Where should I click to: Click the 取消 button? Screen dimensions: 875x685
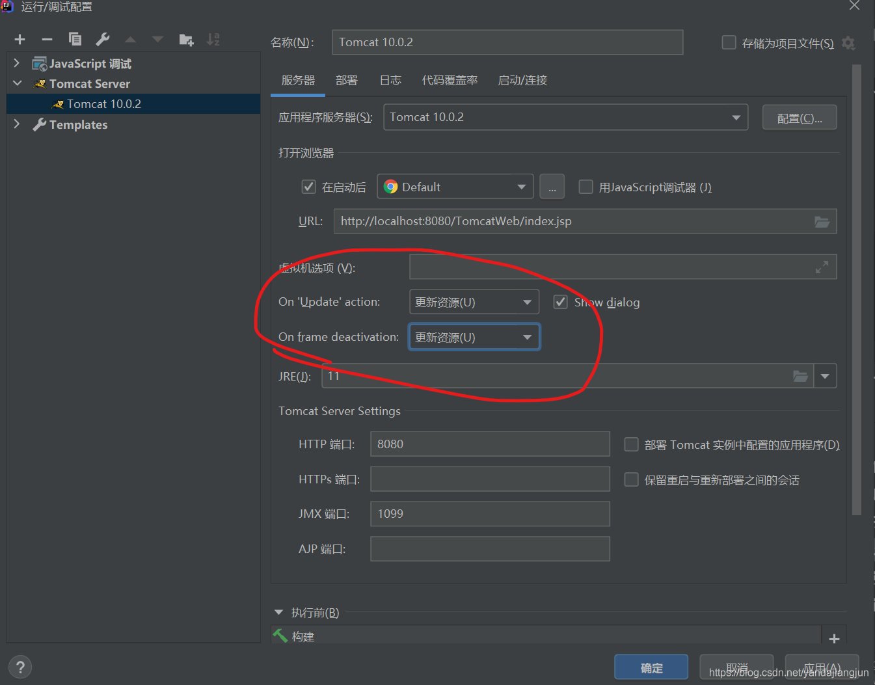[736, 667]
